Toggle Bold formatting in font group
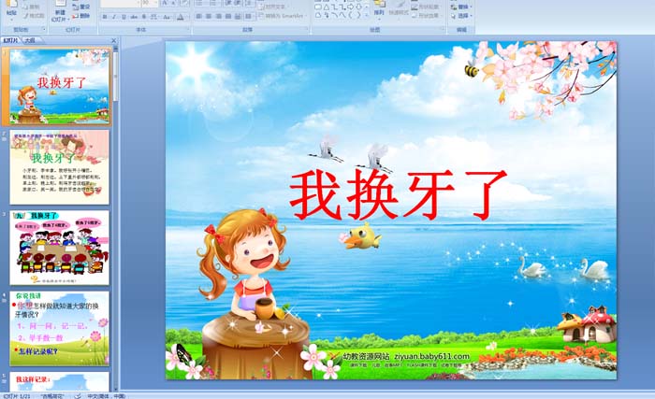This screenshot has width=655, height=399. pos(103,17)
